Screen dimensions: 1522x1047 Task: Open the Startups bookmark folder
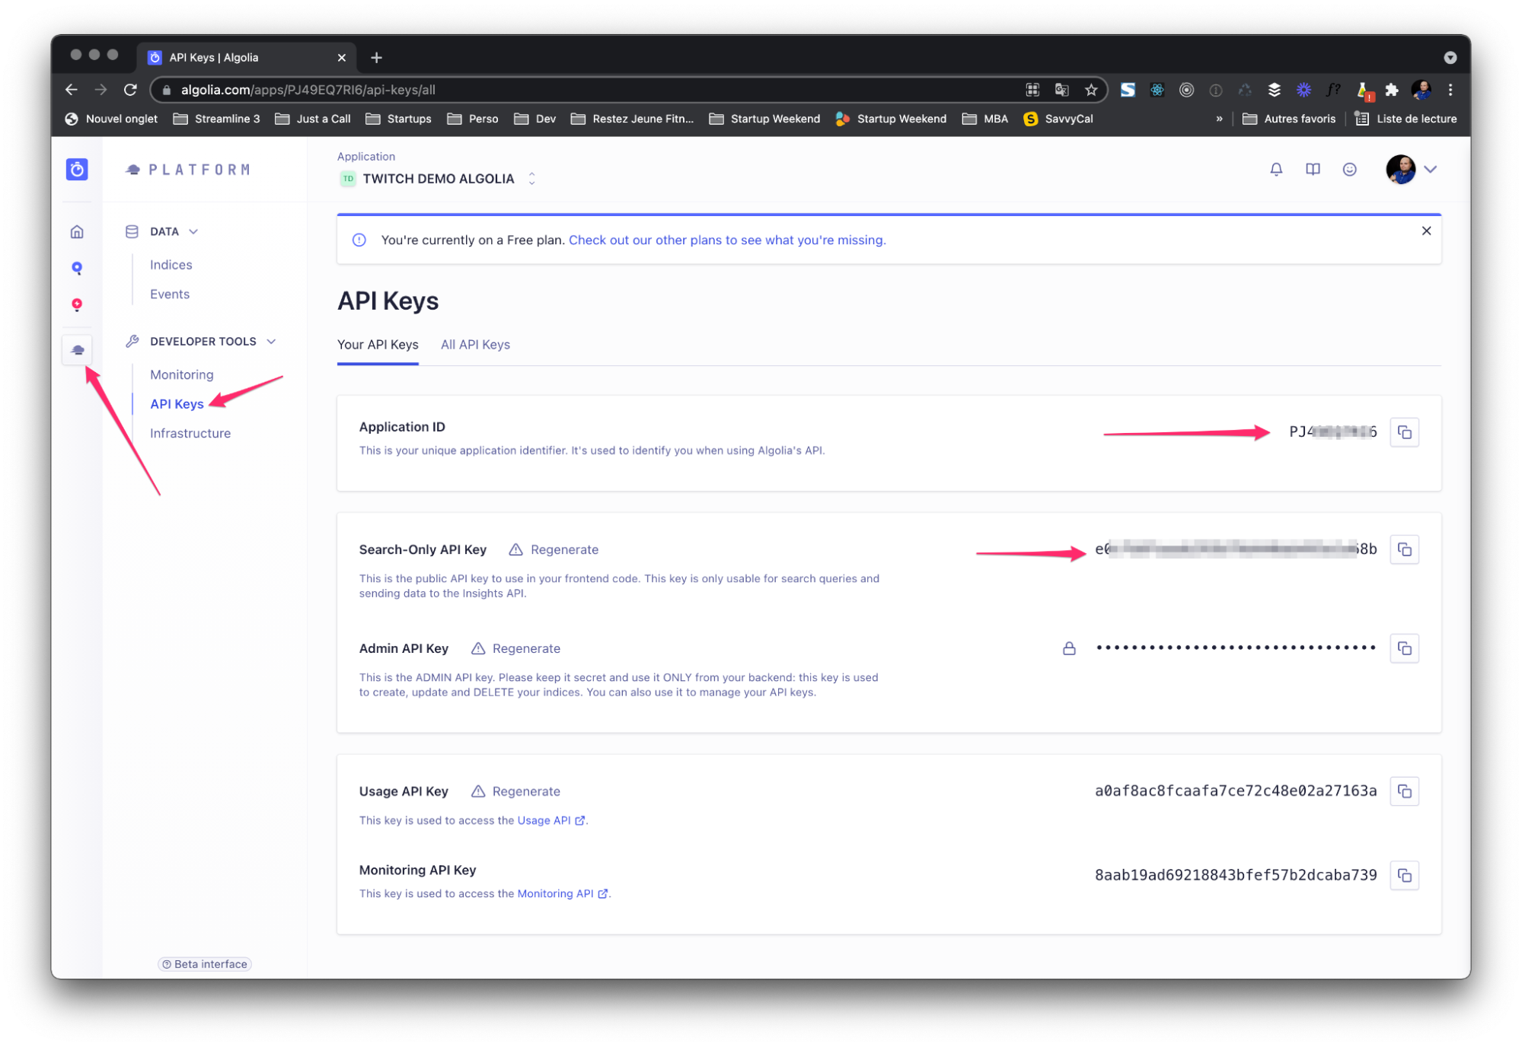click(x=398, y=119)
